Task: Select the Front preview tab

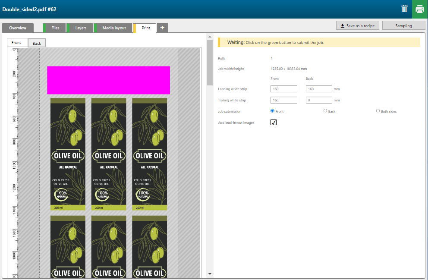Action: tap(16, 43)
